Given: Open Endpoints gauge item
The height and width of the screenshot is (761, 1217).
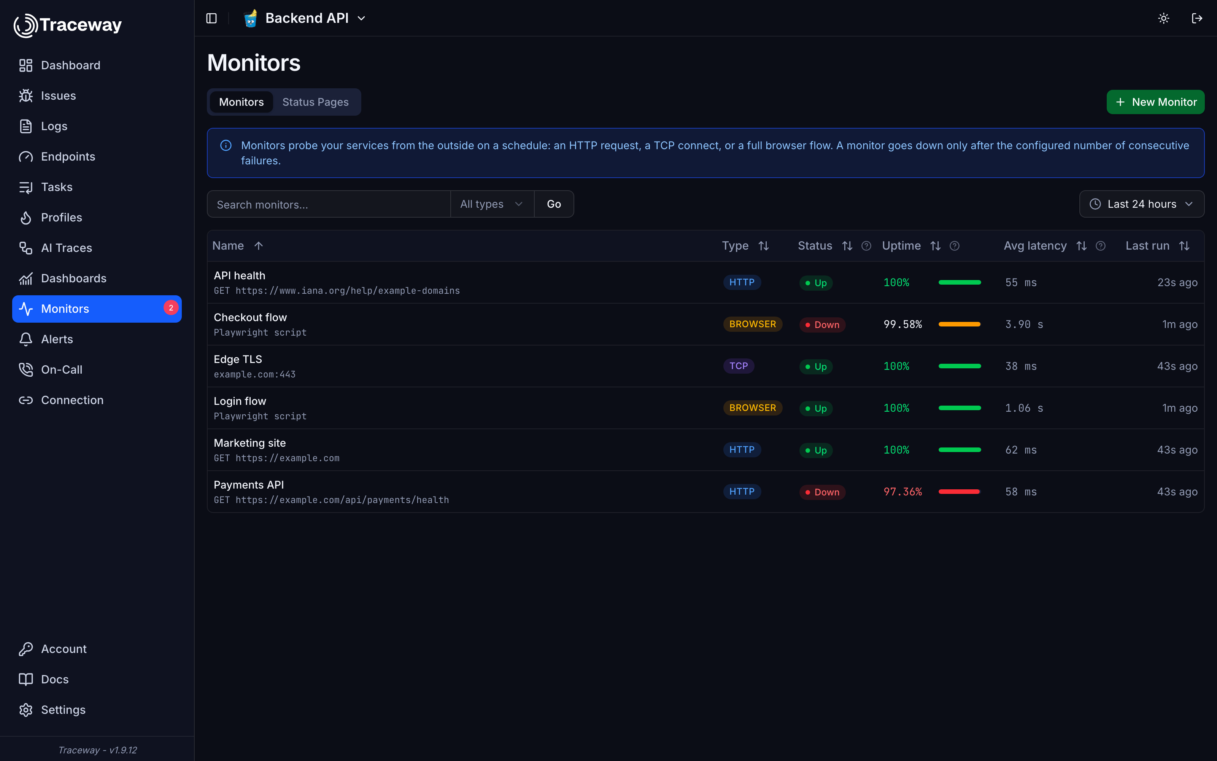Looking at the screenshot, I should (x=97, y=156).
